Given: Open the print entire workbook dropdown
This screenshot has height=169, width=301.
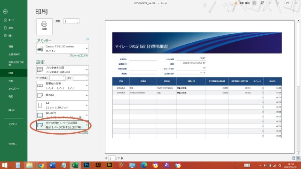Looking at the screenshot, I should click(63, 70).
